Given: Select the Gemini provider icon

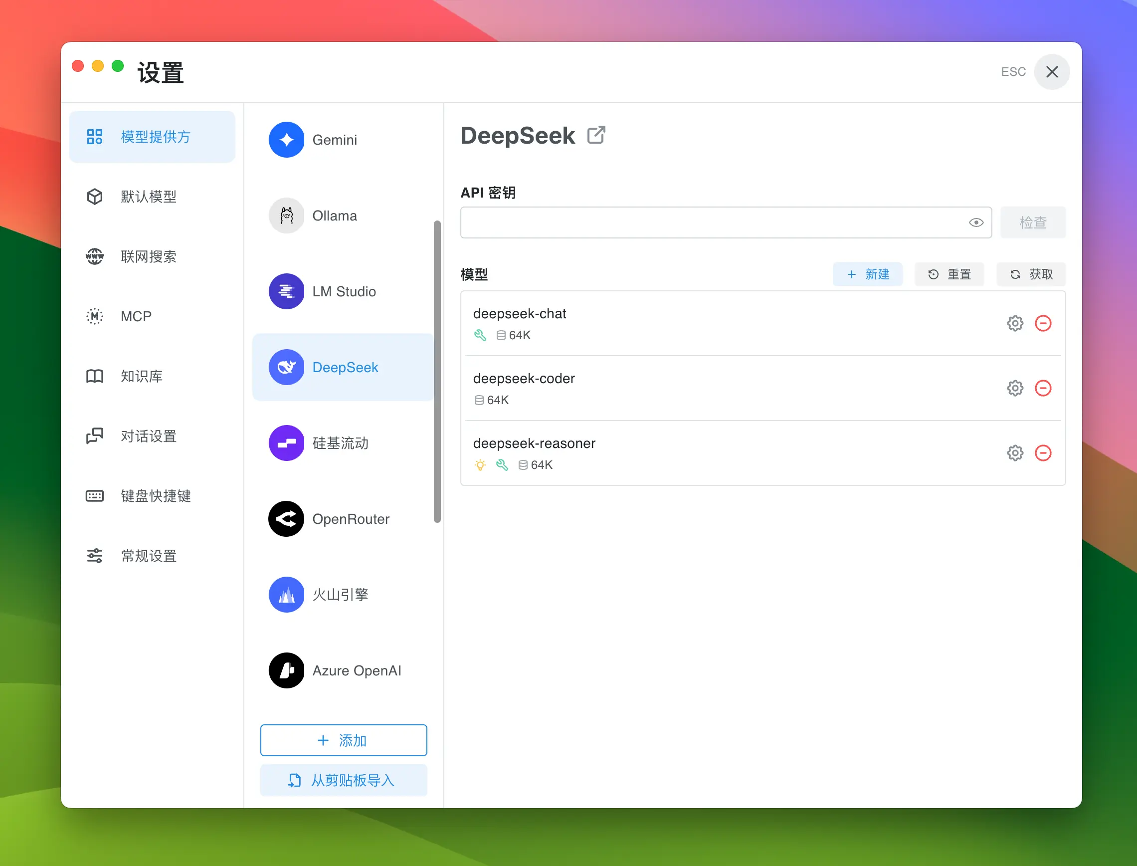Looking at the screenshot, I should (286, 140).
